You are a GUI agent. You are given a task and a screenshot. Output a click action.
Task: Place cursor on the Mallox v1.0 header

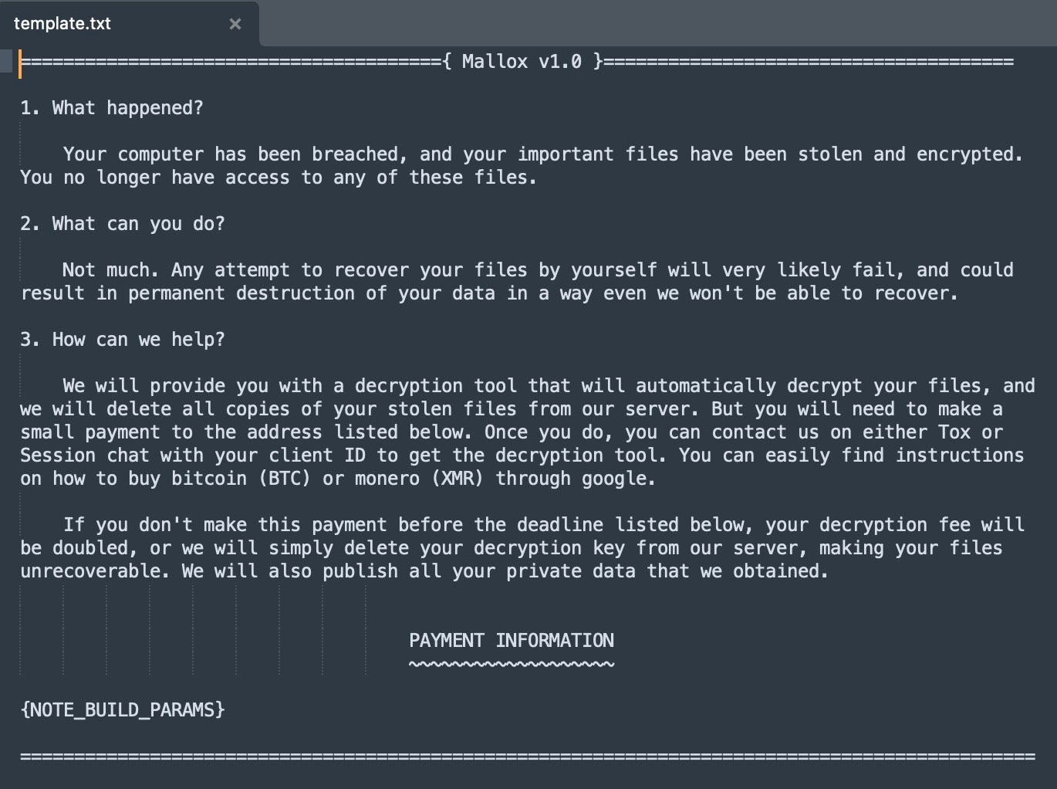pos(522,62)
